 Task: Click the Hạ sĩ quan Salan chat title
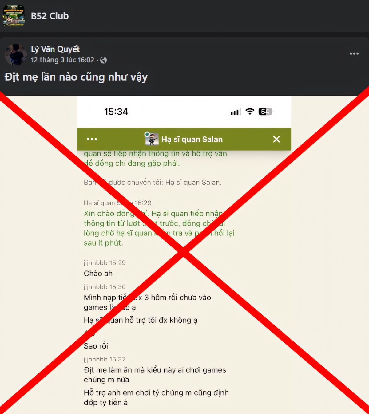[192, 139]
